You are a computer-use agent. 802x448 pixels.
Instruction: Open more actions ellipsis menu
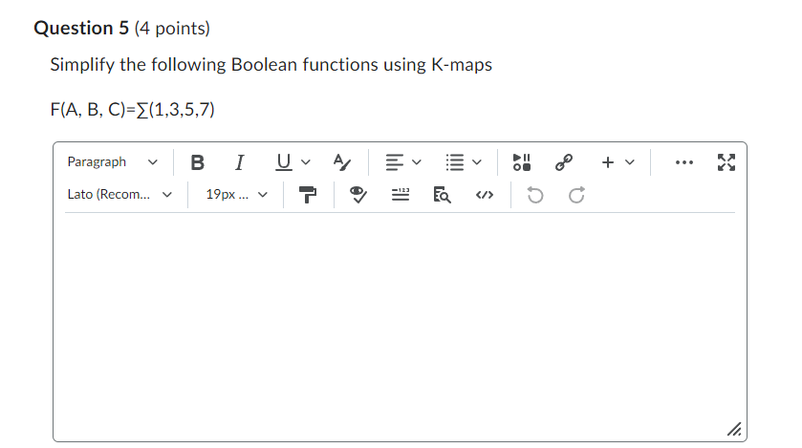click(x=683, y=162)
